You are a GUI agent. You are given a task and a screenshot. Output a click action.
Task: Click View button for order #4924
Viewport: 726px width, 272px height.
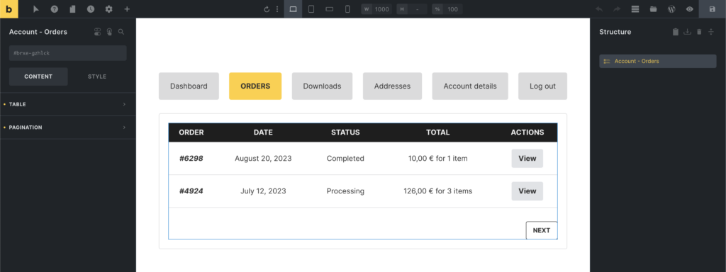click(x=527, y=191)
